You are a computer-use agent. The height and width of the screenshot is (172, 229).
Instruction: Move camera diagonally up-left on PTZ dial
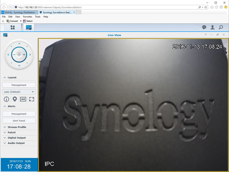click(x=11, y=46)
